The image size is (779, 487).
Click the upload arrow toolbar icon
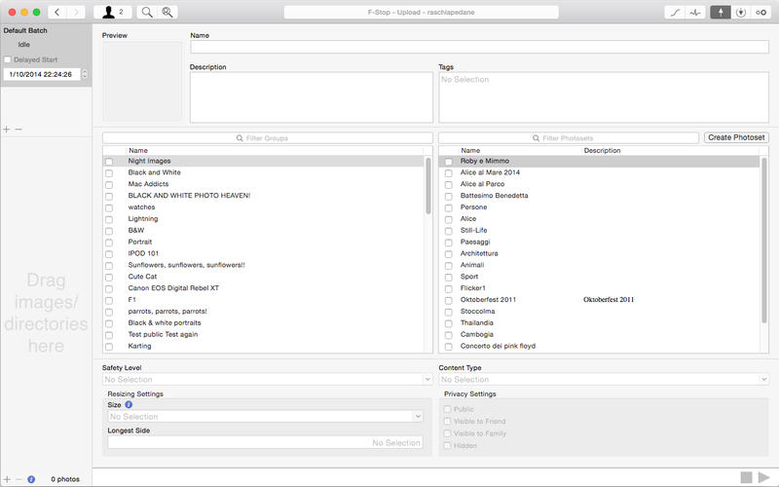(721, 12)
